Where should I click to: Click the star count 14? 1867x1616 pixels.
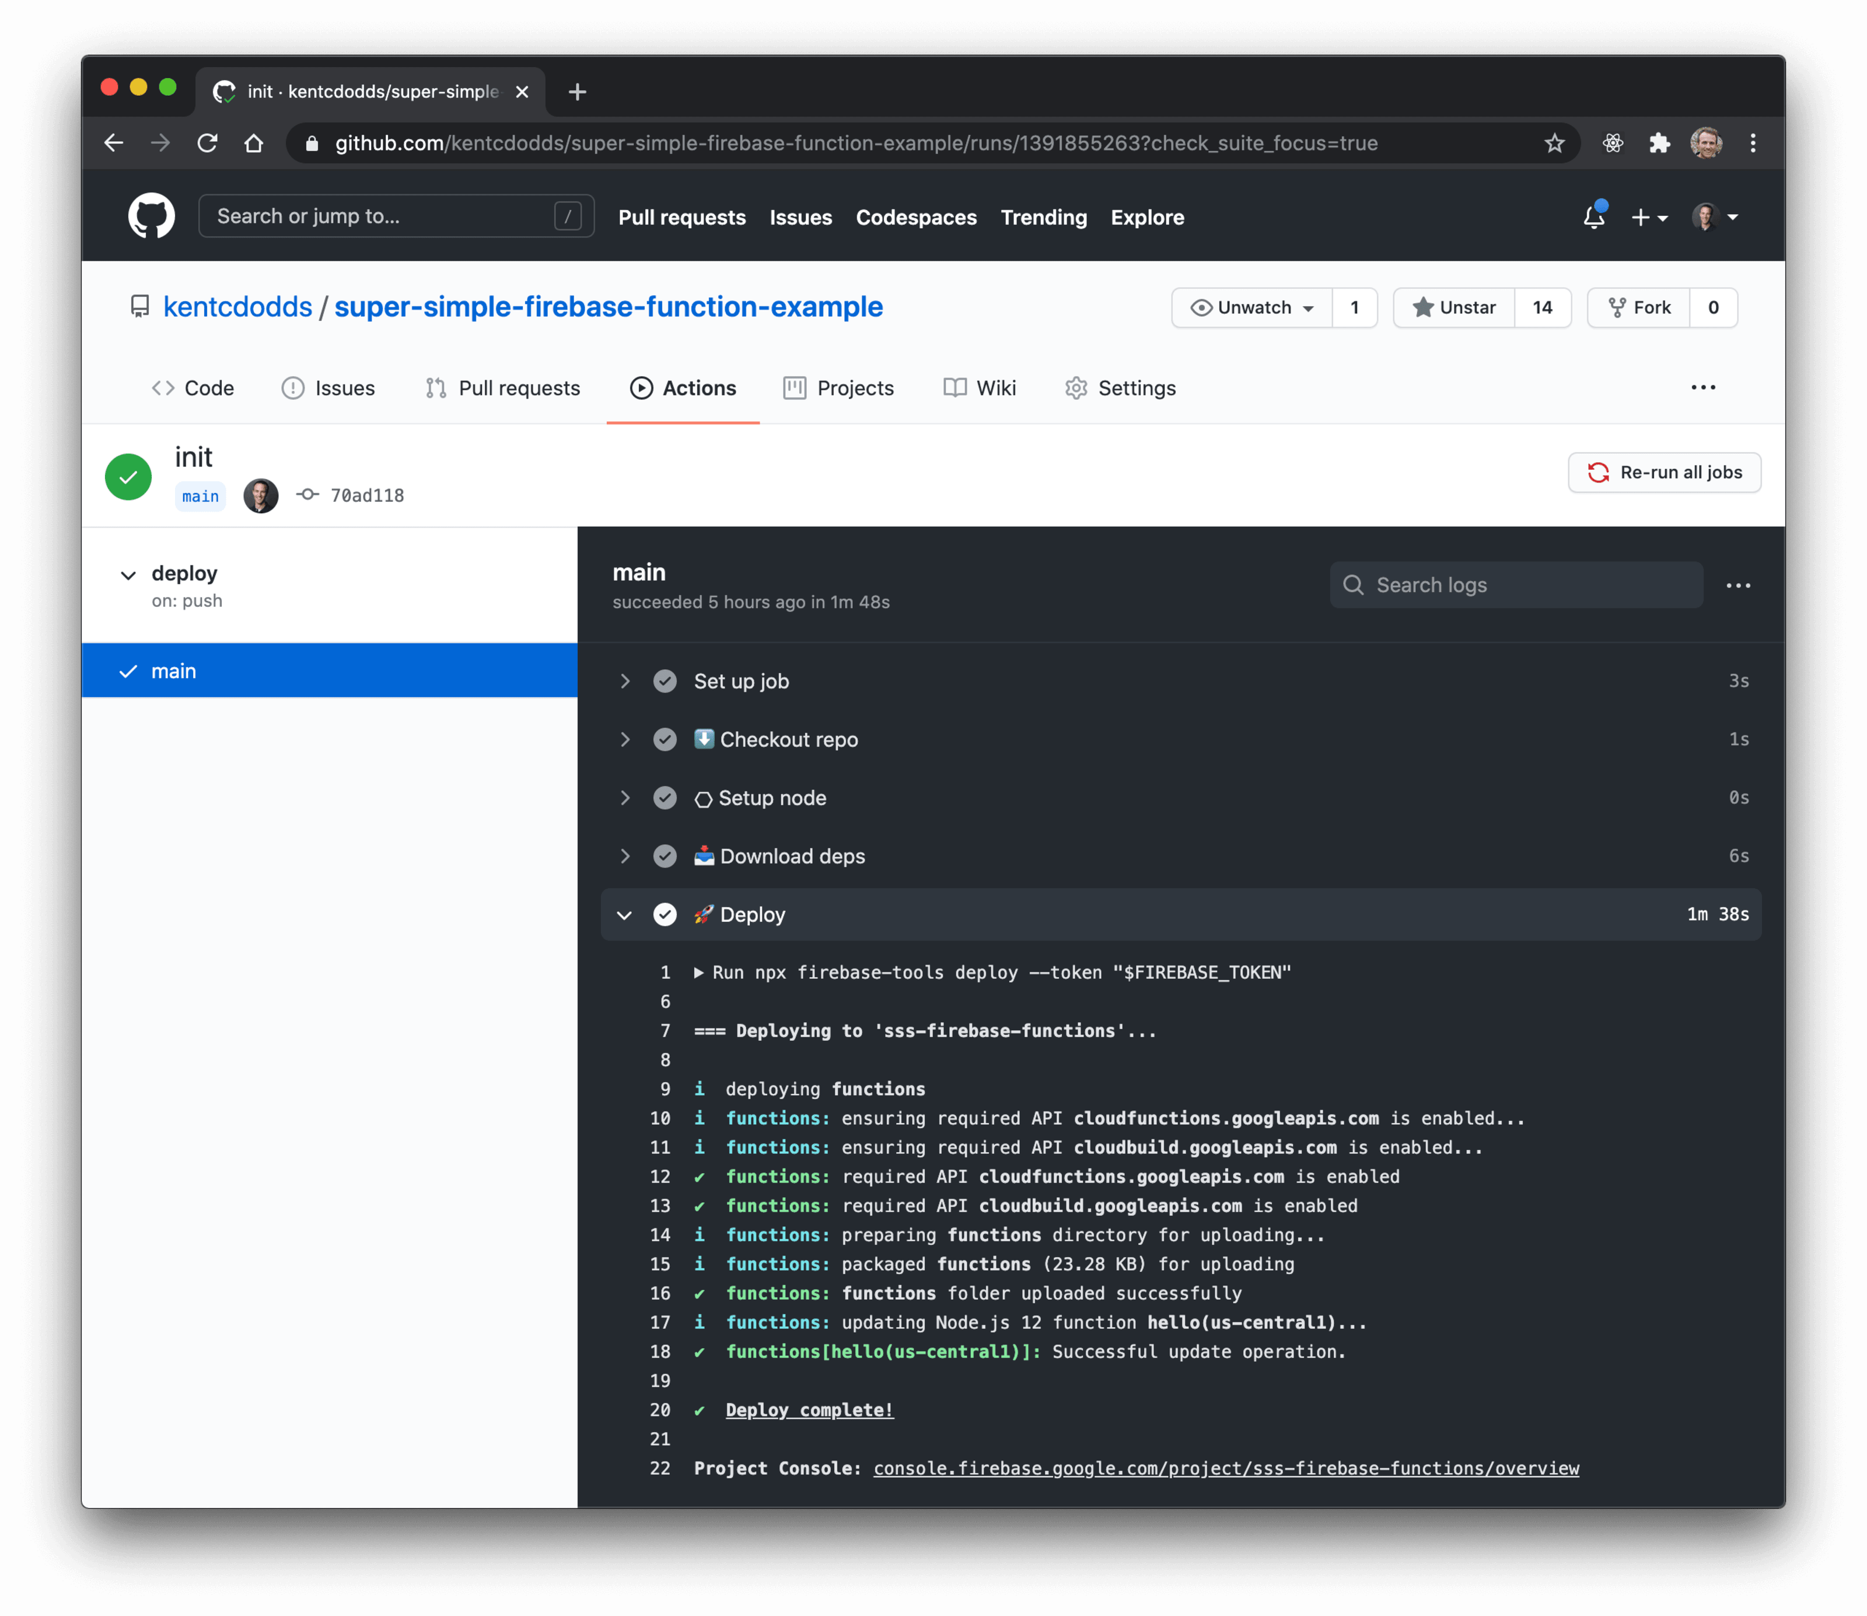click(x=1541, y=307)
